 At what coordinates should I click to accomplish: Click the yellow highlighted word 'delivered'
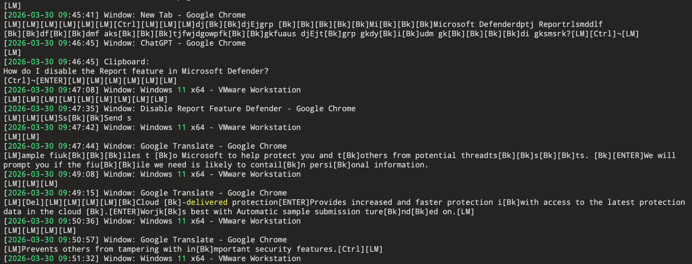tap(207, 202)
